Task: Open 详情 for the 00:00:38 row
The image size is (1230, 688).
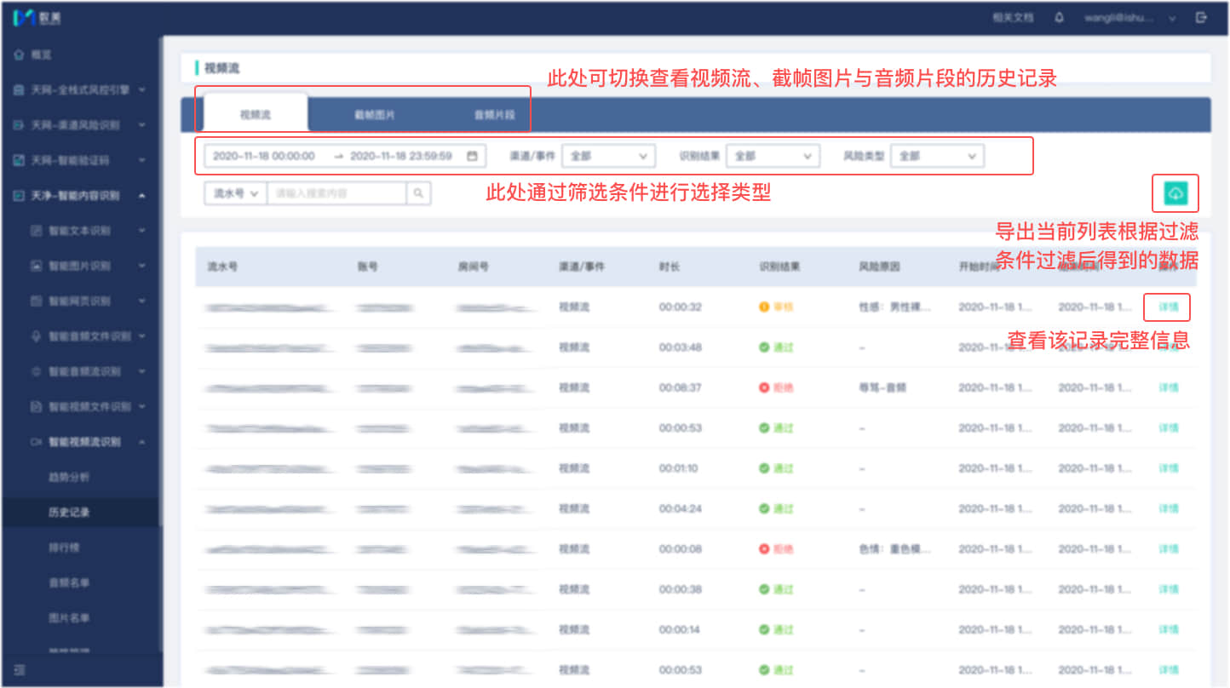Action: [x=1168, y=589]
